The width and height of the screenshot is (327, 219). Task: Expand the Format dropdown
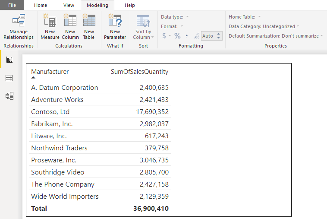[x=182, y=26]
